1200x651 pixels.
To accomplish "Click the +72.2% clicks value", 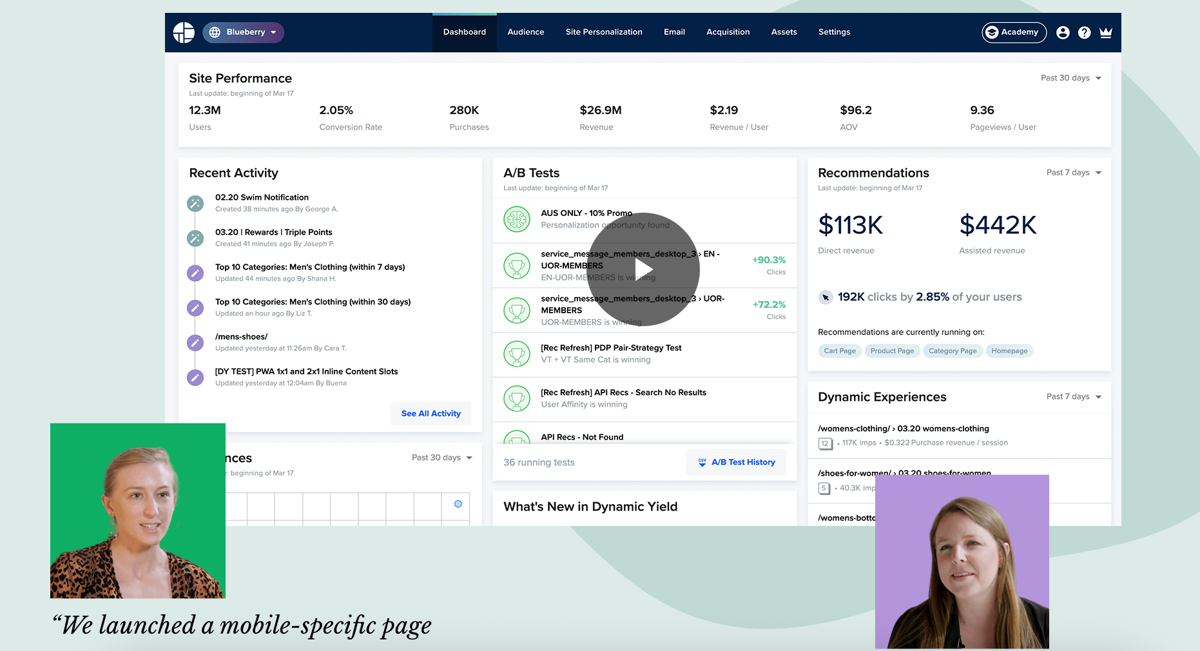I will click(x=769, y=305).
